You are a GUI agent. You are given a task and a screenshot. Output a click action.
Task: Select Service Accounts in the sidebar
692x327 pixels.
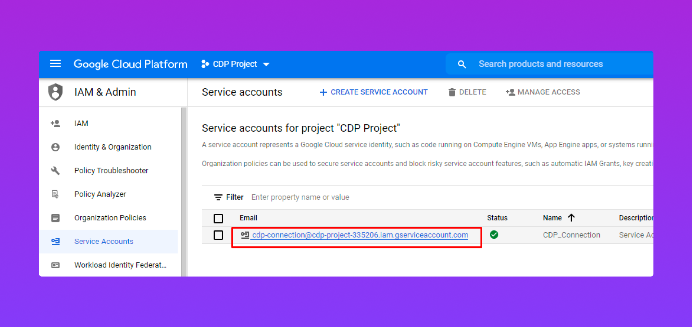click(x=104, y=242)
